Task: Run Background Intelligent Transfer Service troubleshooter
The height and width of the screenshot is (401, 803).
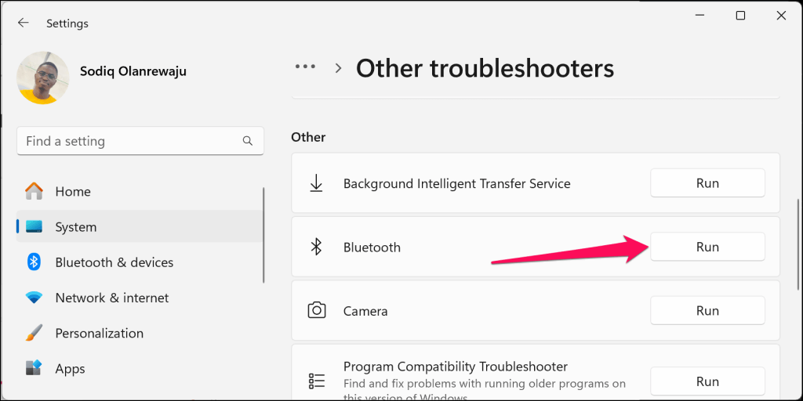Action: click(707, 183)
